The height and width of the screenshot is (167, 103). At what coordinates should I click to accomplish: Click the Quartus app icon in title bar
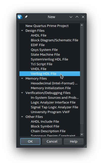[20, 17]
